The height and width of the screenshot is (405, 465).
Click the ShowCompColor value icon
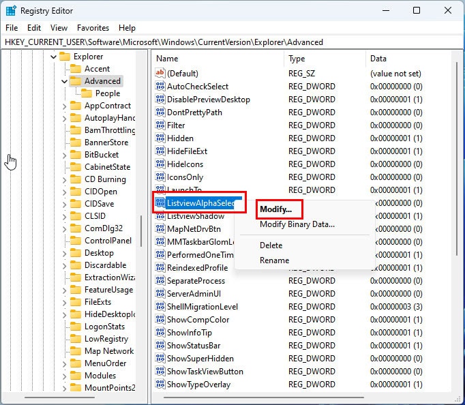tap(160, 320)
